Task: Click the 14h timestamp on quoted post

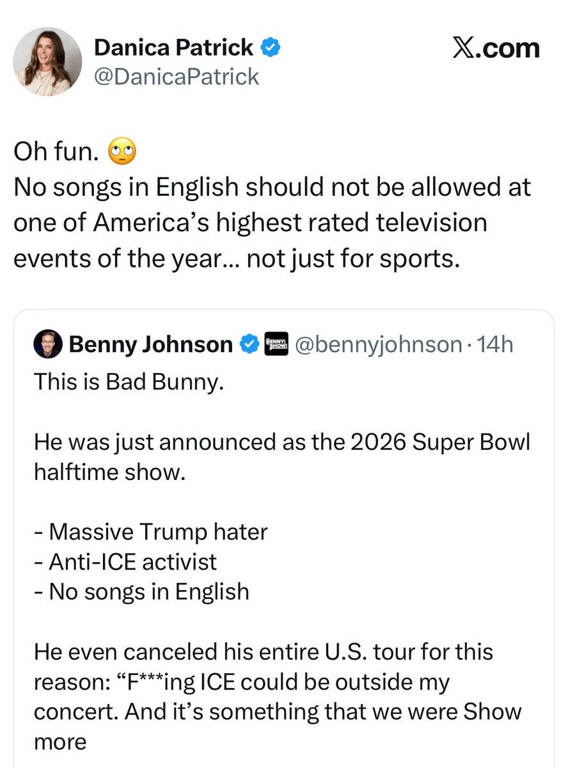Action: 496,344
